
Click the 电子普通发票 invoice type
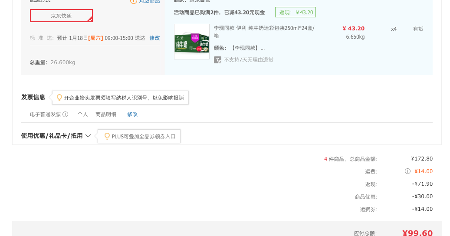tap(45, 115)
